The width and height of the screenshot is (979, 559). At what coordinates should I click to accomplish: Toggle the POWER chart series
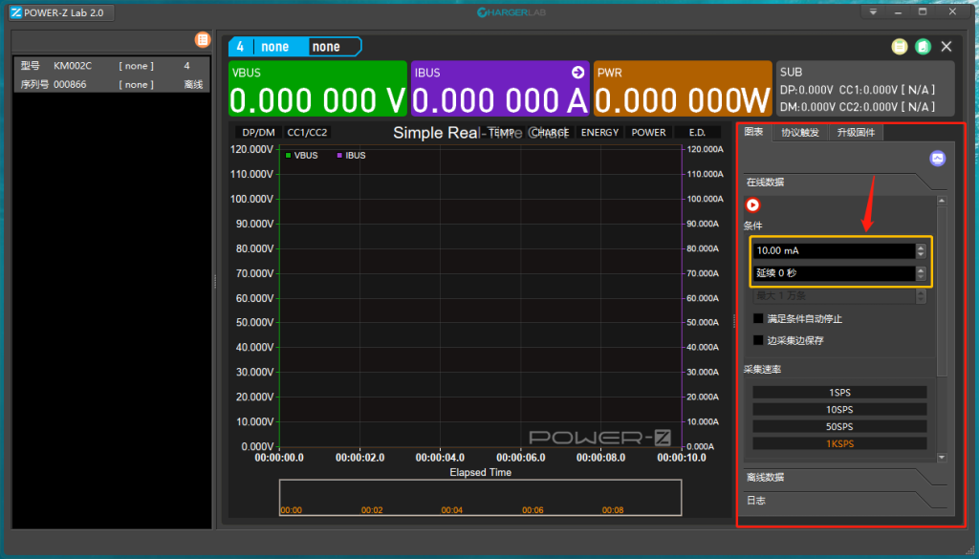click(648, 132)
